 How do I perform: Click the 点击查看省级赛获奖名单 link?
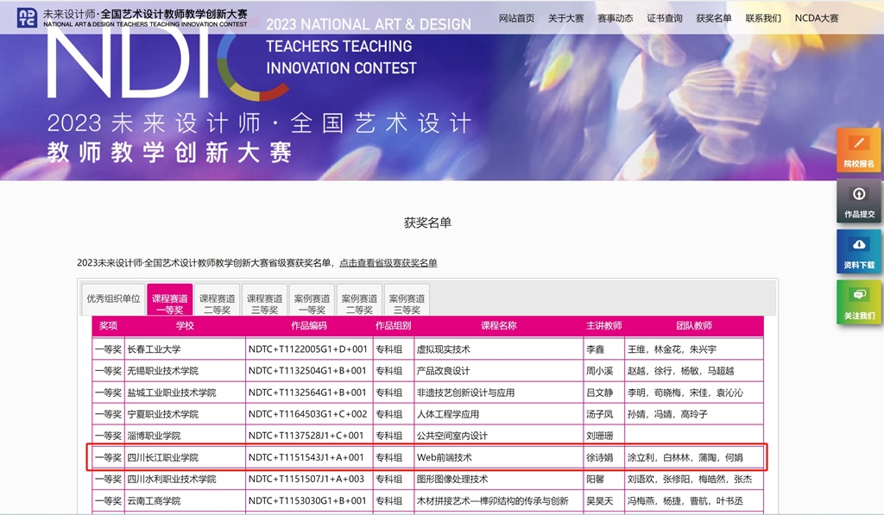click(x=388, y=262)
